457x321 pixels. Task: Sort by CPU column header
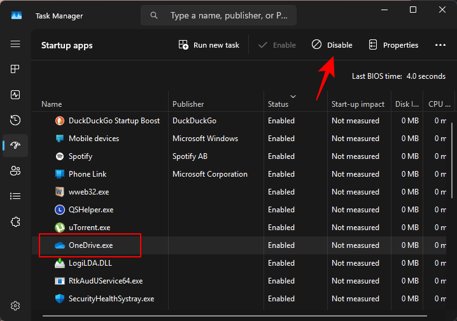[x=439, y=104]
